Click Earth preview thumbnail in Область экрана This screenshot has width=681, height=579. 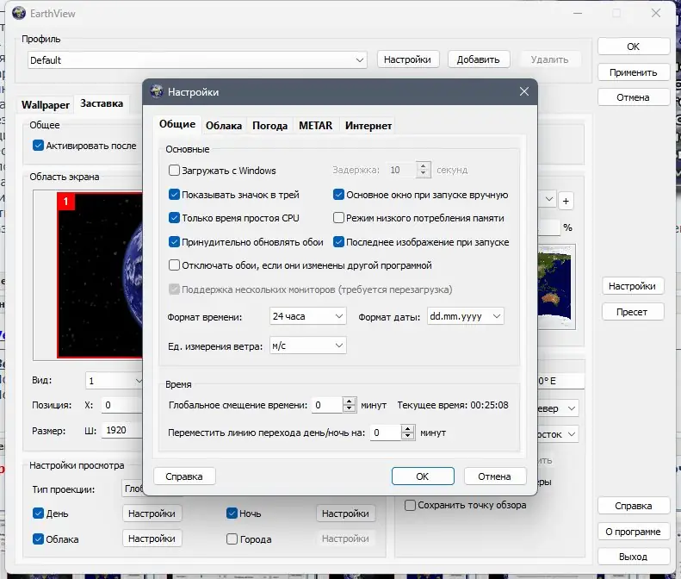click(x=100, y=275)
